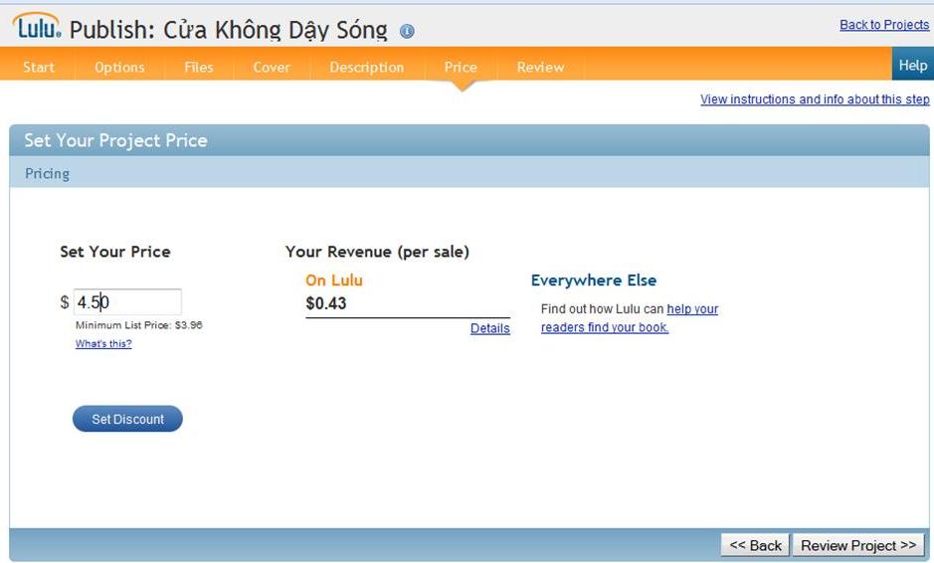Screen dimensions: 934x563
Task: View instructions and info about this step
Action: click(x=815, y=99)
